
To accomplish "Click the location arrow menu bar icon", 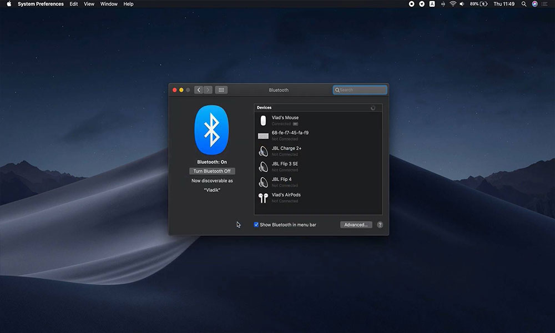I will tap(422, 4).
